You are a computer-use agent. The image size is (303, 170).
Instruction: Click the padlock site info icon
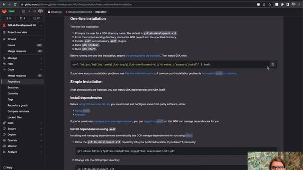(22, 4)
